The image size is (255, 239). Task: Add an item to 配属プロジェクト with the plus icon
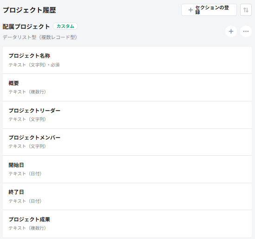(231, 31)
